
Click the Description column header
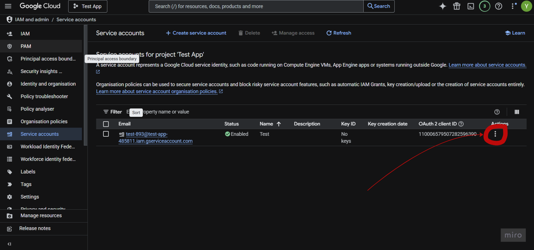click(307, 124)
